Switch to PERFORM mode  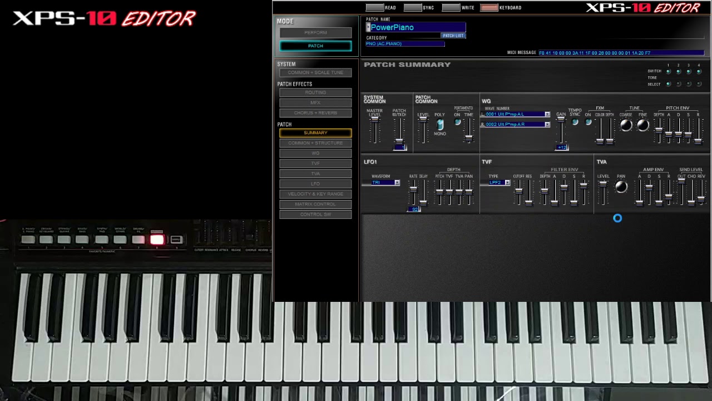click(315, 32)
